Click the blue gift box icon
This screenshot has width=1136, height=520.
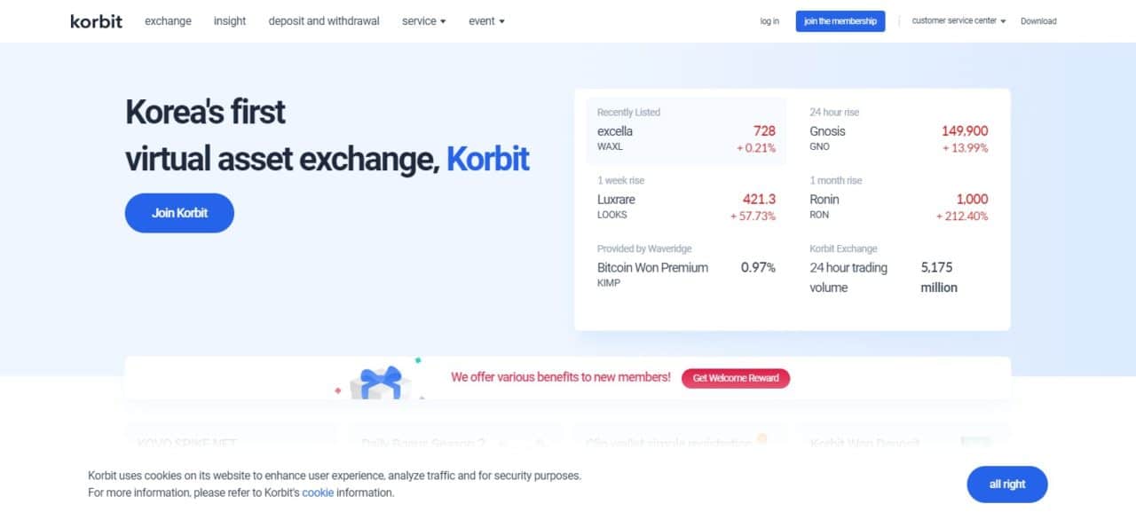tap(381, 382)
